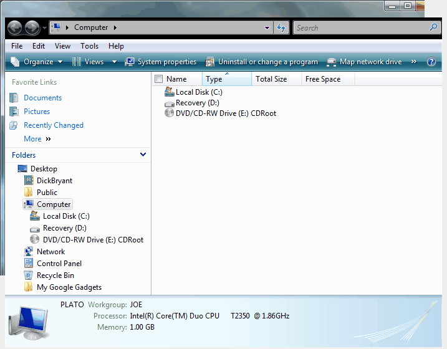Expand arrow before Computer in address bar
Image resolution: width=447 pixels, height=349 pixels.
click(x=67, y=27)
